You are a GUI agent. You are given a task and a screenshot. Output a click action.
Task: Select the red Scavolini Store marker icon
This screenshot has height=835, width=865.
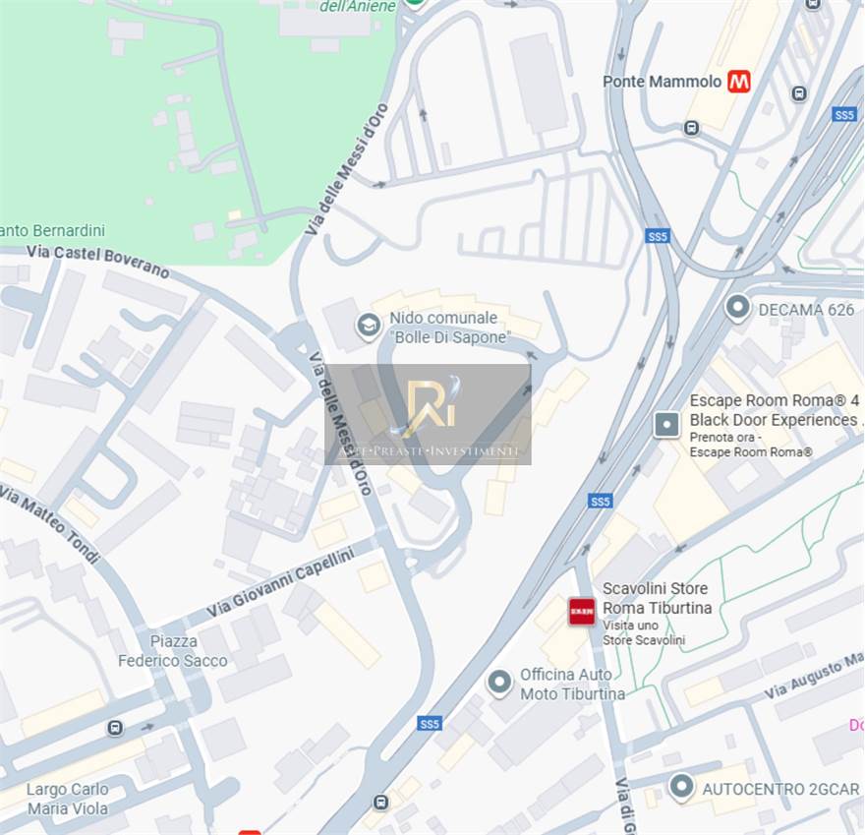click(582, 612)
